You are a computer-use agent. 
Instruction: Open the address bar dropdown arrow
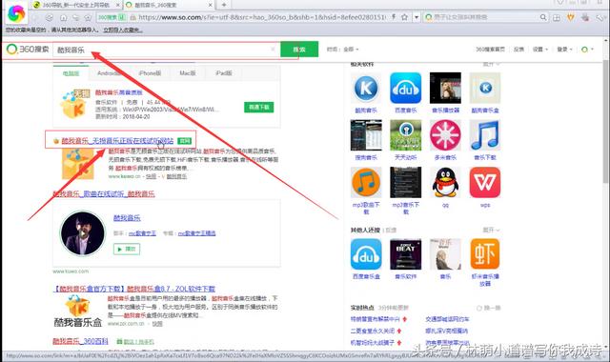coord(417,17)
